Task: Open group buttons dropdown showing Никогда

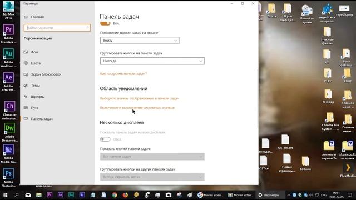Action: (x=152, y=61)
